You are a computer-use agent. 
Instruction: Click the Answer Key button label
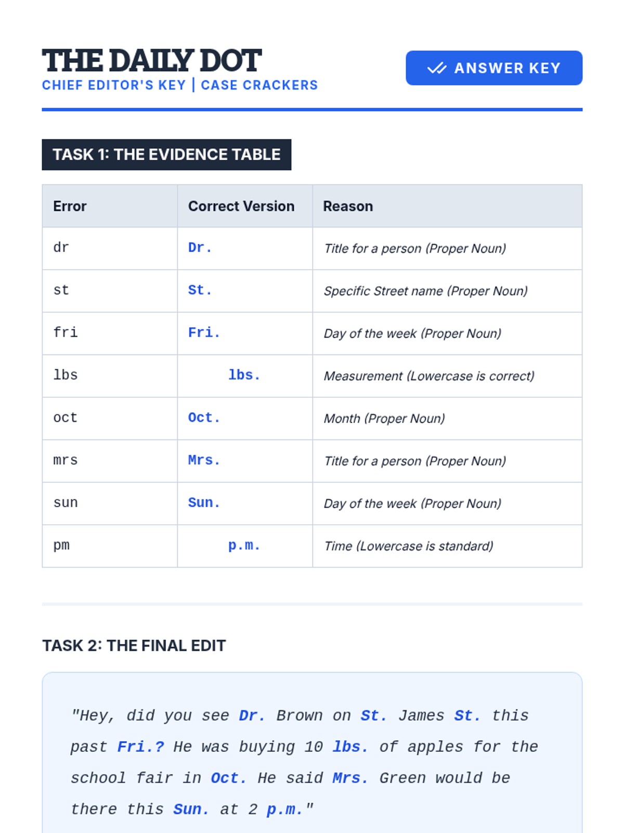click(507, 68)
